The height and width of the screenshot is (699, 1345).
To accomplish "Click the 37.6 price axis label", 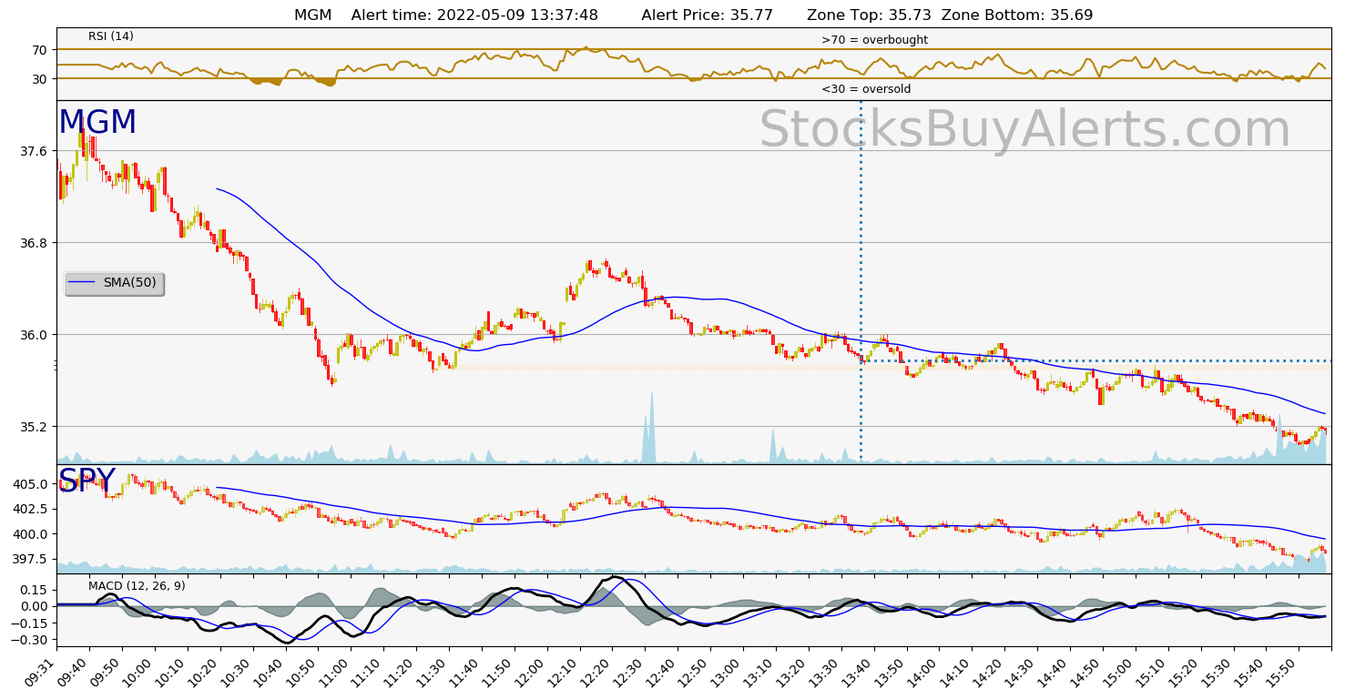I will 36,151.
